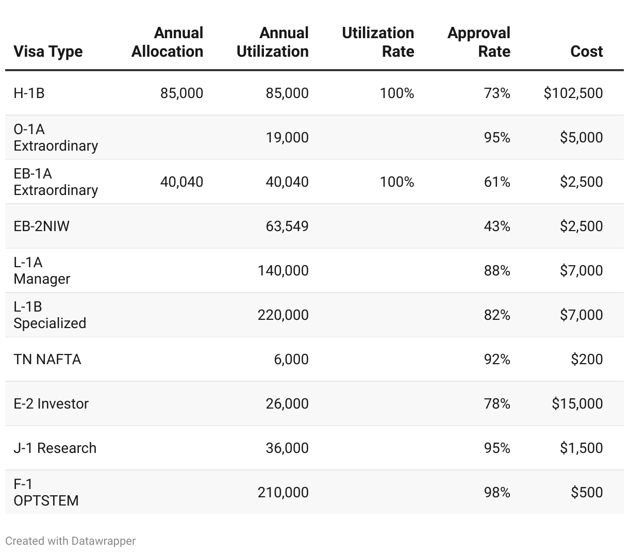Click the F-1 OPTSTEM row label
The height and width of the screenshot is (553, 629).
pyautogui.click(x=46, y=492)
